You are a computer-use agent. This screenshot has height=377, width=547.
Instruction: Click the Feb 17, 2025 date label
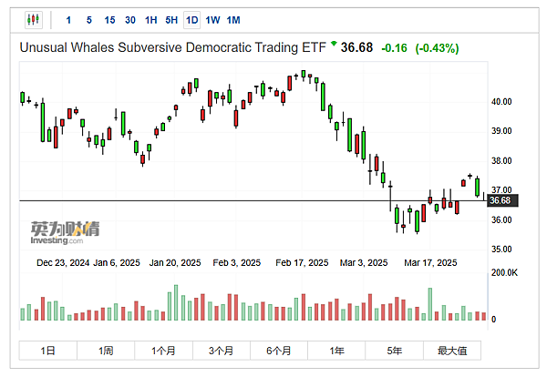(x=302, y=262)
